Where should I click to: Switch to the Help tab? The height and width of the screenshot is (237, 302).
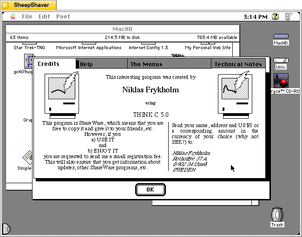pyautogui.click(x=102, y=64)
